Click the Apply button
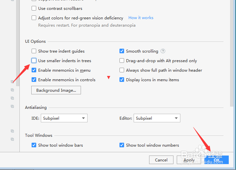Viewport: 236px width, 170px height. 189,160
